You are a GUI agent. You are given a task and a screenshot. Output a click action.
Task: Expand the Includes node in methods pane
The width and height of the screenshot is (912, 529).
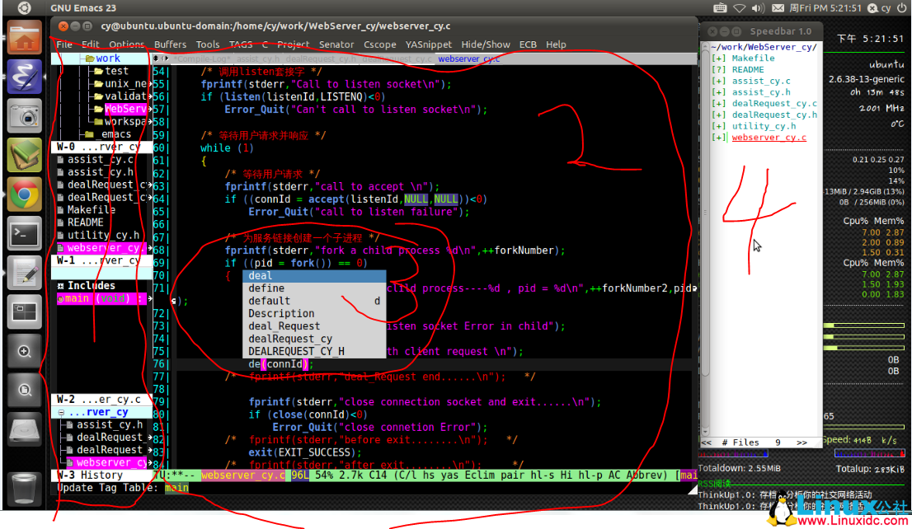pyautogui.click(x=60, y=286)
